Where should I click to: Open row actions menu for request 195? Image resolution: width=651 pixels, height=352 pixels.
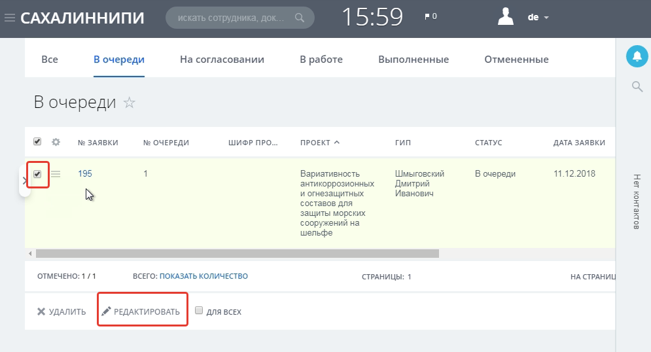click(56, 174)
